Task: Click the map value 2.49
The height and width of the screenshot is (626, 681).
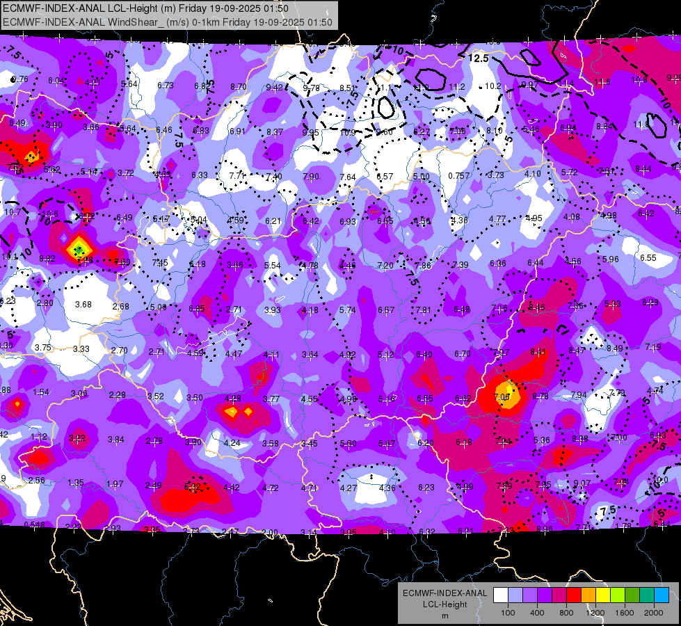Action: 153,485
